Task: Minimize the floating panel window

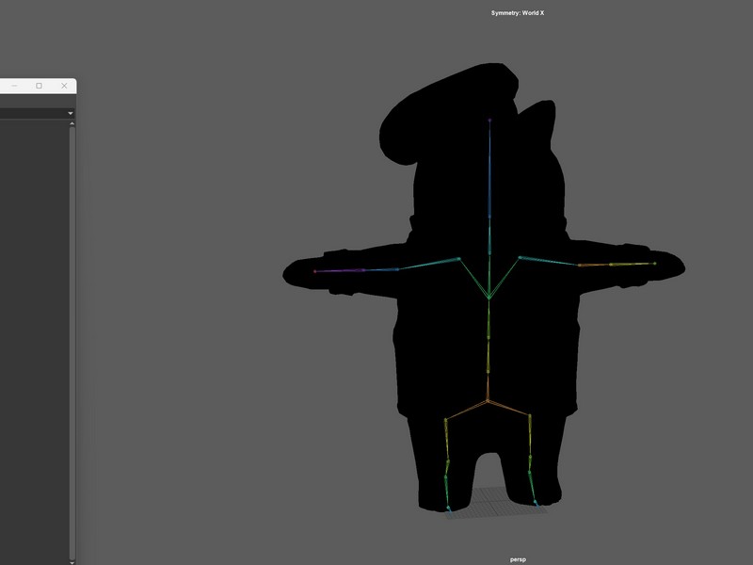Action: click(14, 86)
